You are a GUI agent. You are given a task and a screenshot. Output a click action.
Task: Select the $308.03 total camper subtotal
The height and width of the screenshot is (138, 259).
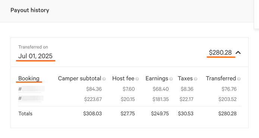[x=92, y=113]
